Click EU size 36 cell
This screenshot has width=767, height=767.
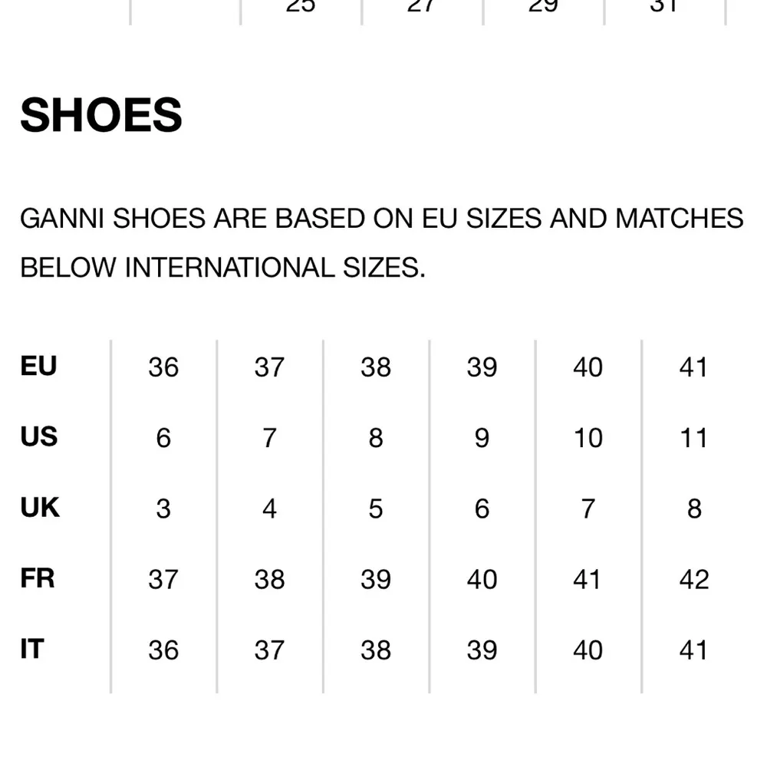tap(163, 367)
